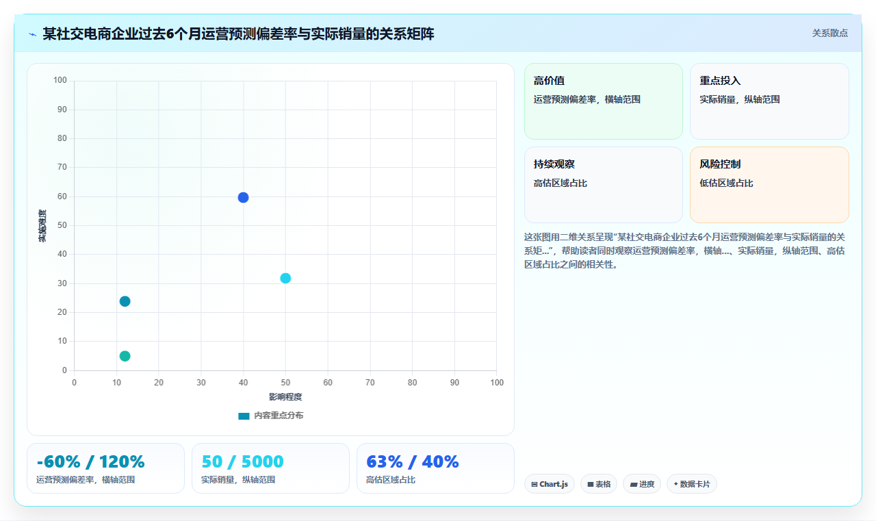Click the -60% / 120% stat value
Screen dimensions: 876x521
click(x=91, y=461)
